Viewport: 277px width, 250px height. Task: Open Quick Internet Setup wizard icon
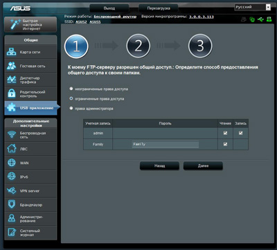coord(15,24)
